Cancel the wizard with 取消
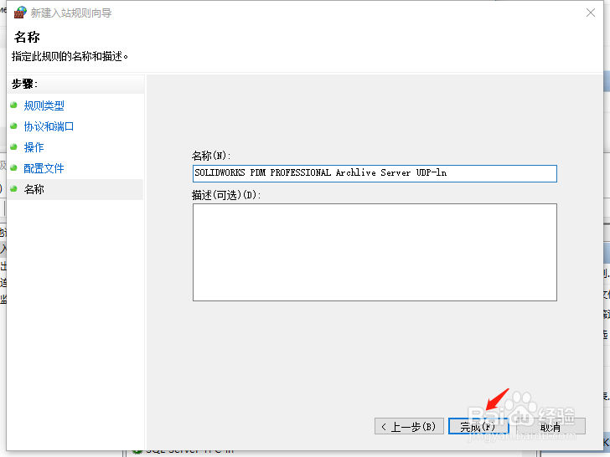610x457 pixels. pyautogui.click(x=551, y=426)
